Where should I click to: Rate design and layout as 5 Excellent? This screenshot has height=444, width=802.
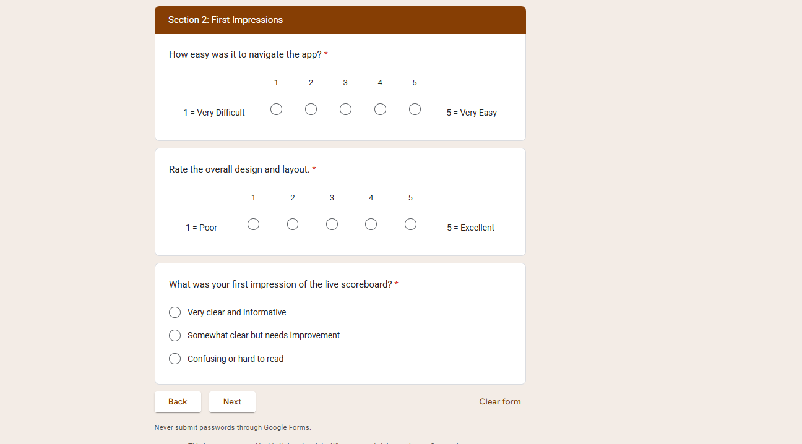[410, 224]
